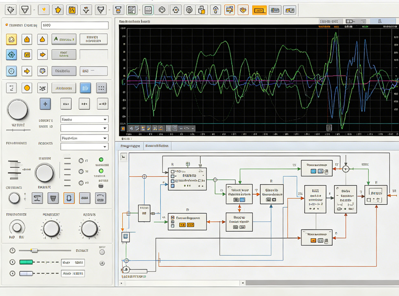Click the green slider bar in the left panel
This screenshot has height=296, width=399.
pyautogui.click(x=26, y=262)
